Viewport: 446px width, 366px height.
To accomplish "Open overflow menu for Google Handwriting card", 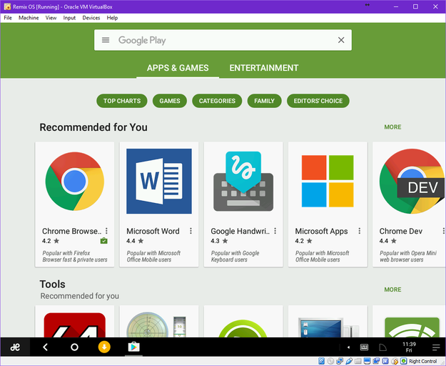I will [275, 231].
